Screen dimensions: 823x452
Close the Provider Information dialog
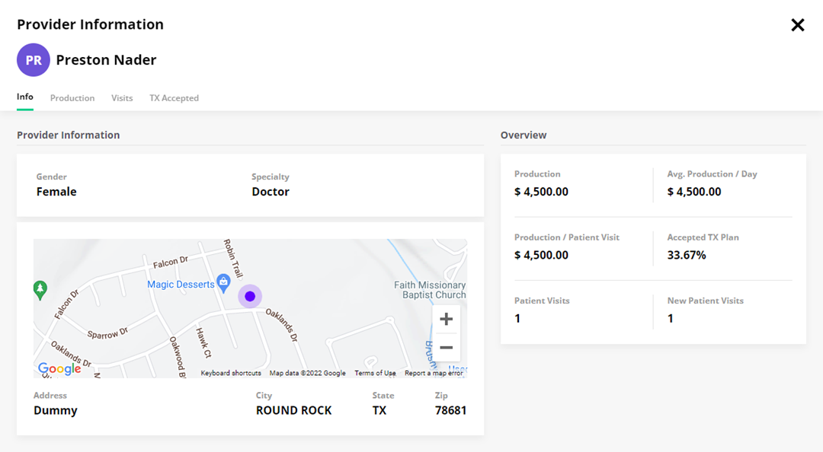tap(797, 25)
